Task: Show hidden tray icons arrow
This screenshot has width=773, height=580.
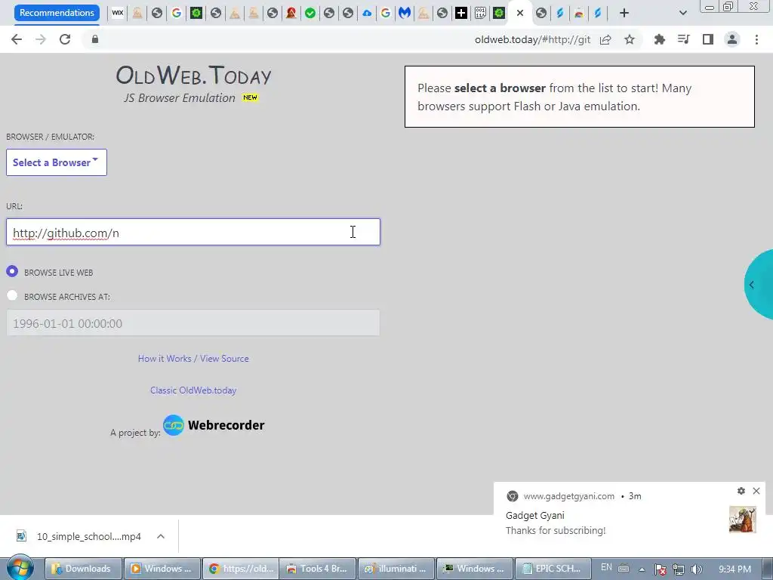Action: tap(642, 569)
